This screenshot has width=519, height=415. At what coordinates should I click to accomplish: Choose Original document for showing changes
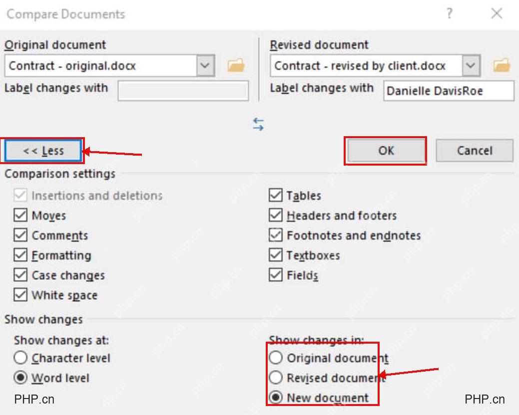point(276,358)
